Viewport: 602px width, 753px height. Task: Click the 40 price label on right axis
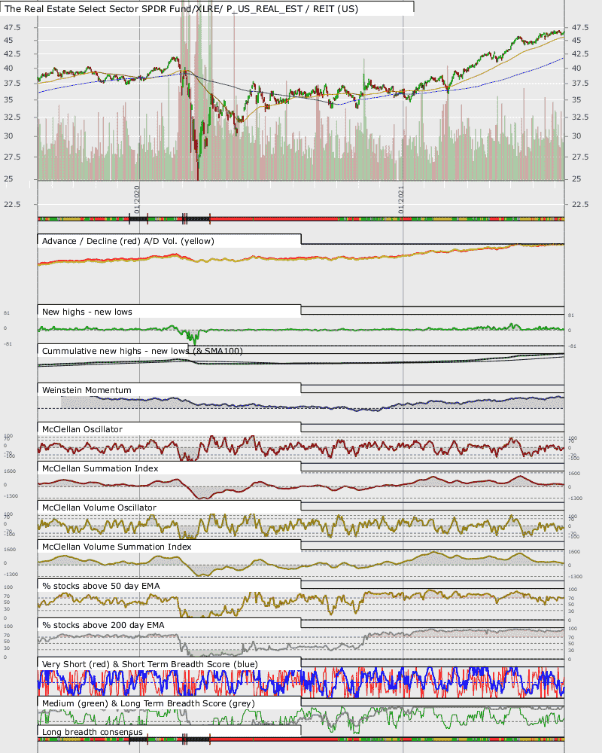tap(576, 68)
